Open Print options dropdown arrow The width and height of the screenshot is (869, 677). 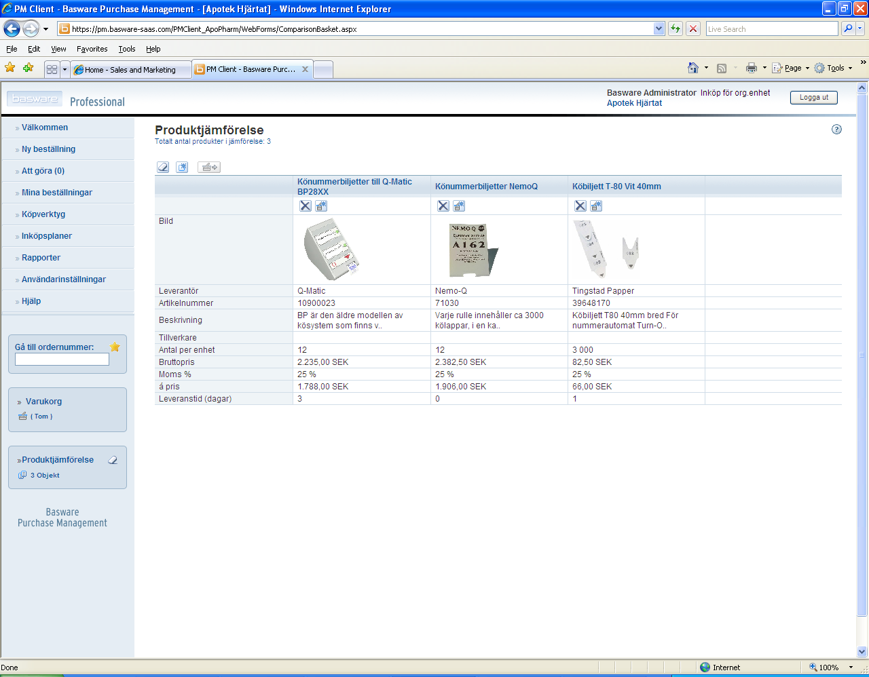pos(764,68)
